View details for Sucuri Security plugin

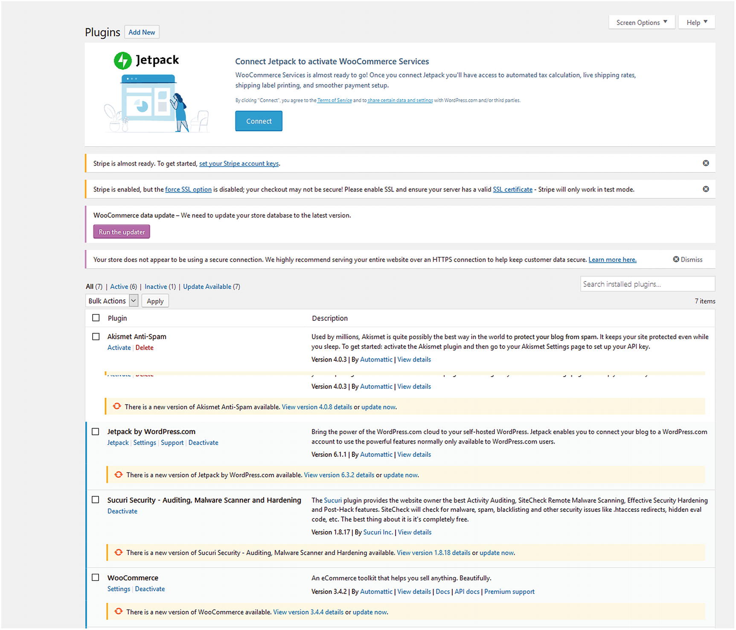coord(415,533)
